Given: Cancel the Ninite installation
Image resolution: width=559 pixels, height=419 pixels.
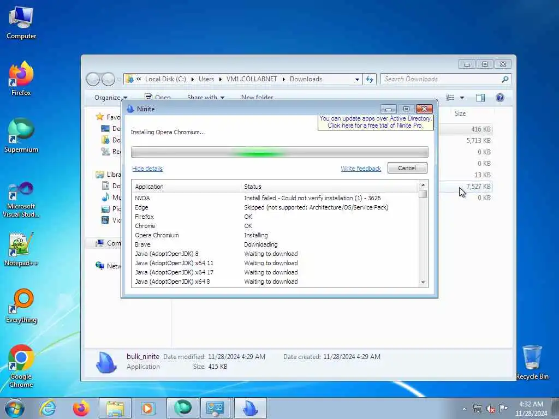Looking at the screenshot, I should tap(407, 168).
